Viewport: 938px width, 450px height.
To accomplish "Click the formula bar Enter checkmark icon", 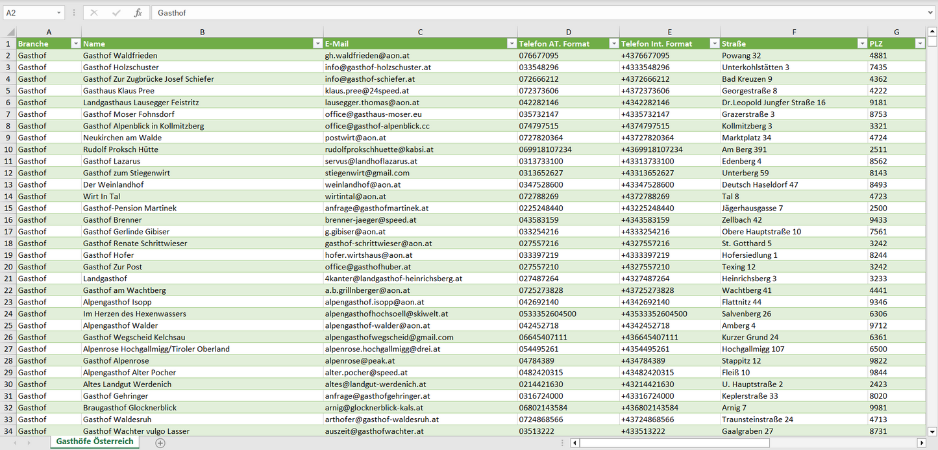I will (x=116, y=13).
